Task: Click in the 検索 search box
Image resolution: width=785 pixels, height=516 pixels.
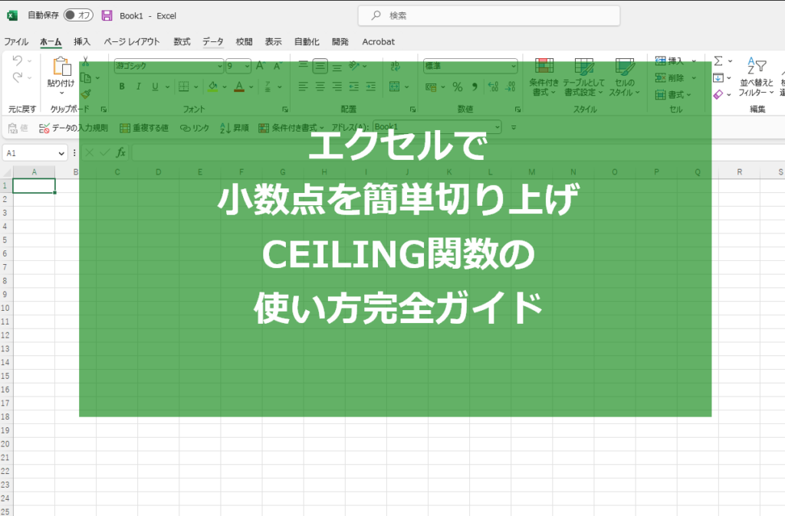Action: [x=489, y=15]
